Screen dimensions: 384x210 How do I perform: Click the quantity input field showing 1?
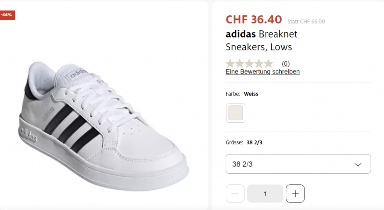click(265, 194)
